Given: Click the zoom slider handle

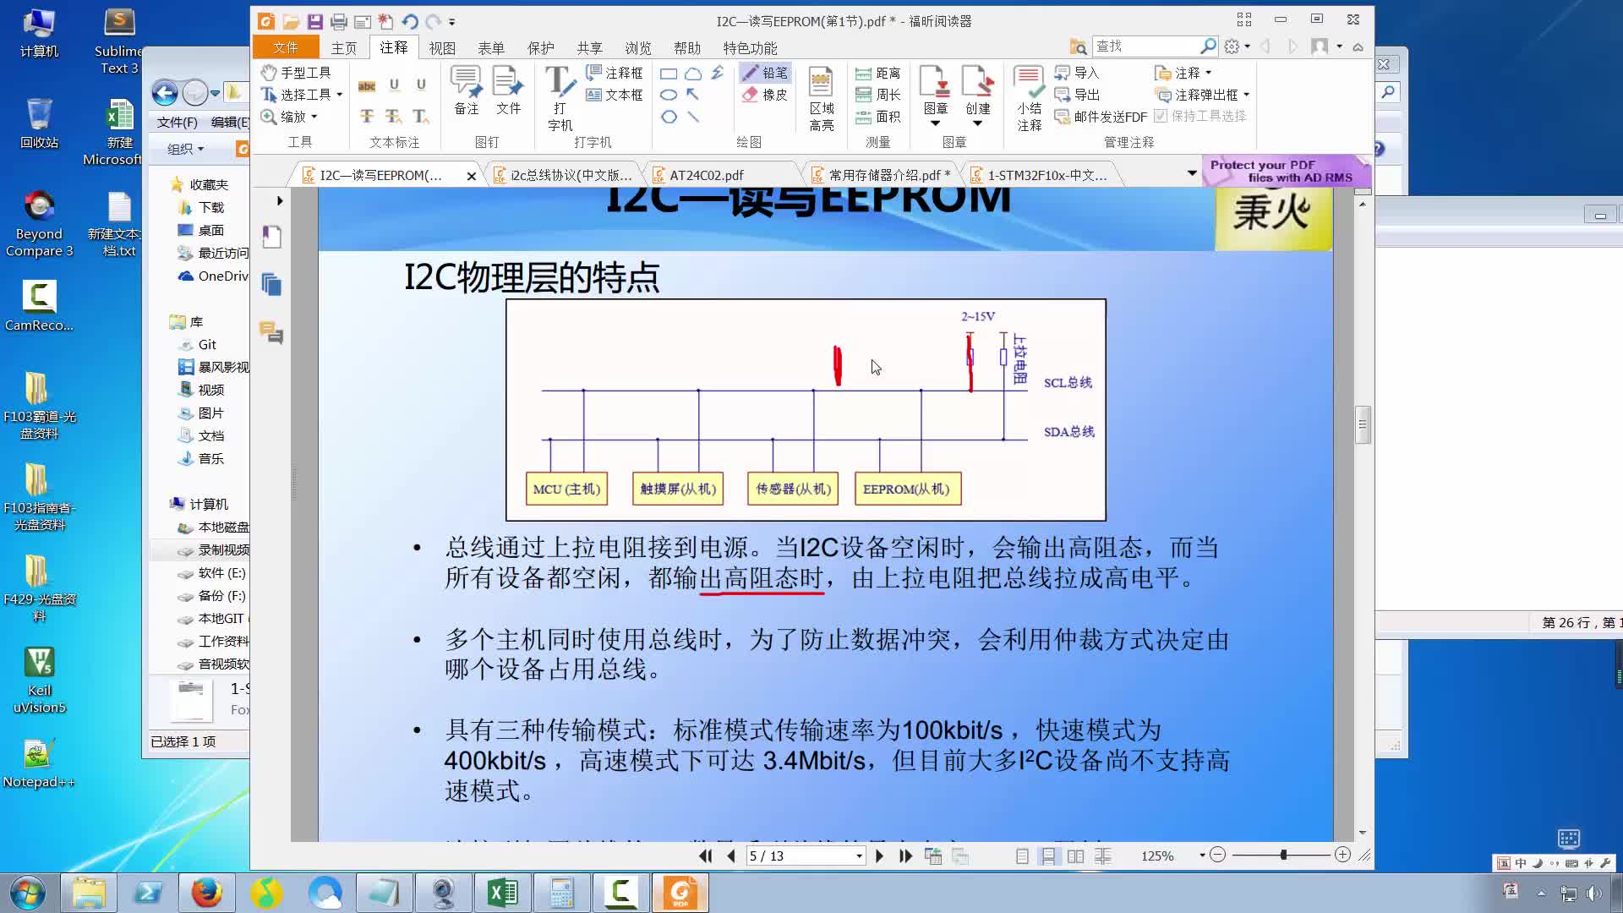Looking at the screenshot, I should pos(1286,856).
